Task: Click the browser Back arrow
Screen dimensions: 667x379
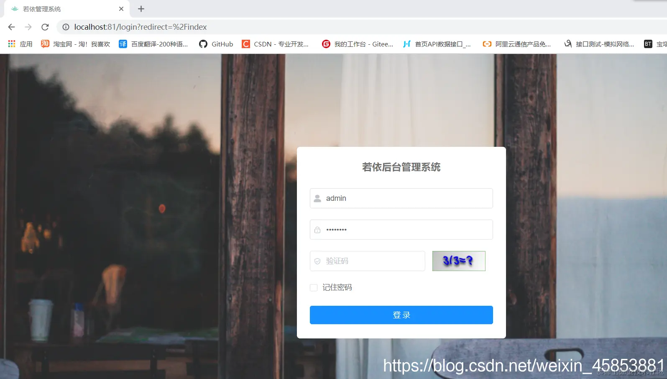Action: (x=11, y=27)
